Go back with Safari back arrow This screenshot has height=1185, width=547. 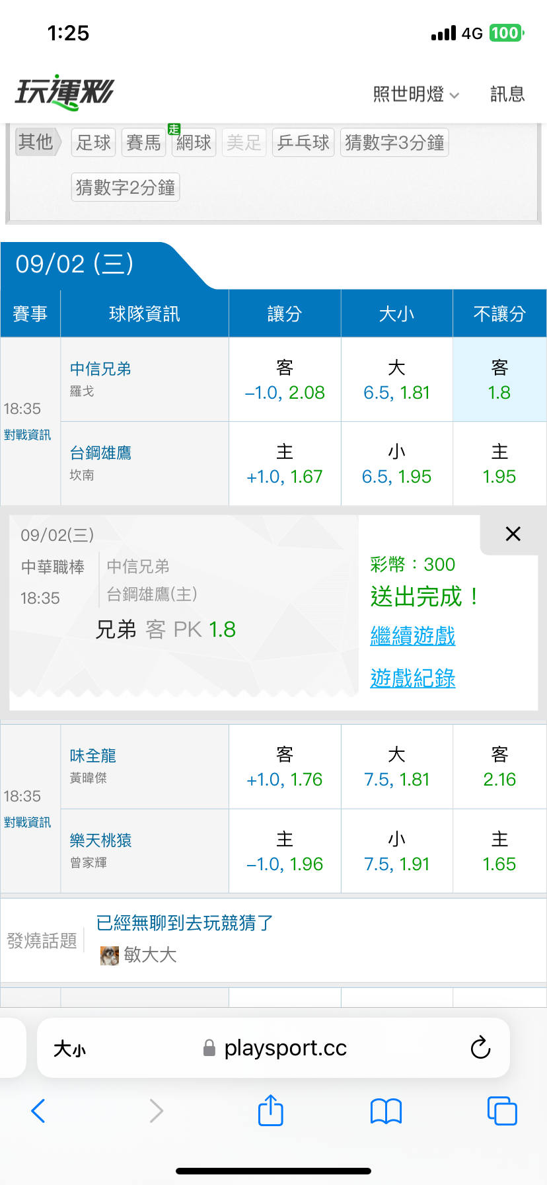[x=38, y=1111]
